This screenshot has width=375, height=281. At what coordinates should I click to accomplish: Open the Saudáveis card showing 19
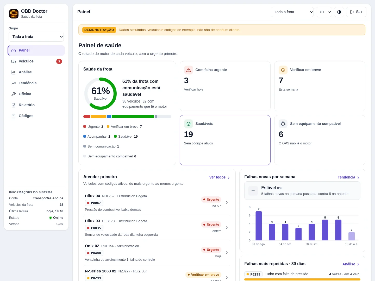tap(225, 140)
